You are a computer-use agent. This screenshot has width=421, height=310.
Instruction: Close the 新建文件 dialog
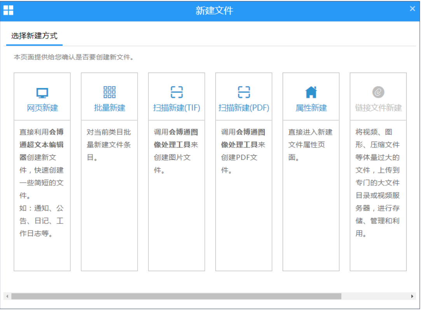(412, 9)
